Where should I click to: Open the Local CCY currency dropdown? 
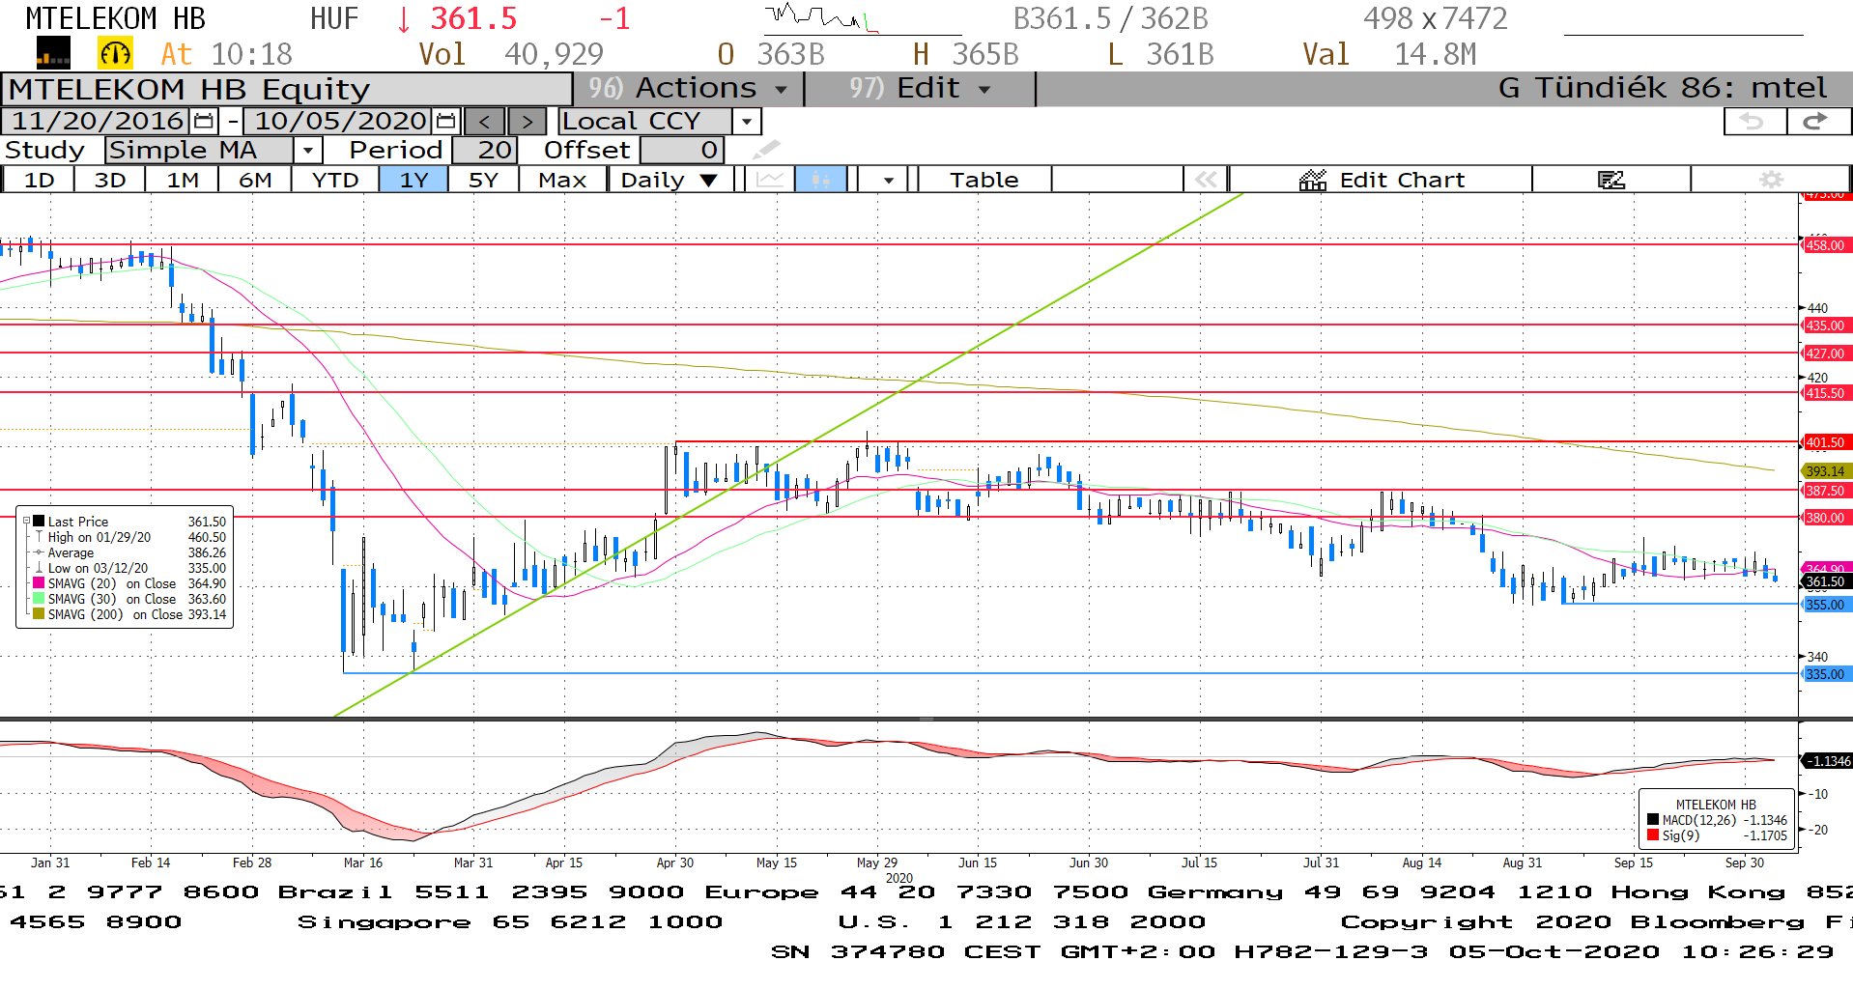(x=746, y=122)
